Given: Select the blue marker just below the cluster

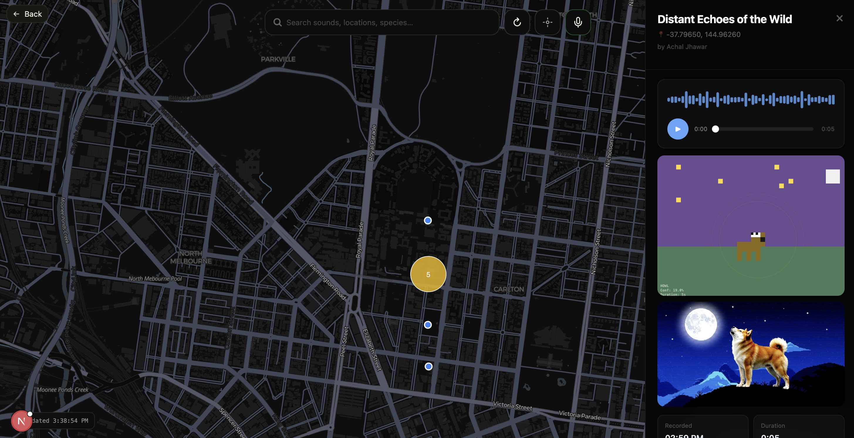Looking at the screenshot, I should [x=428, y=325].
